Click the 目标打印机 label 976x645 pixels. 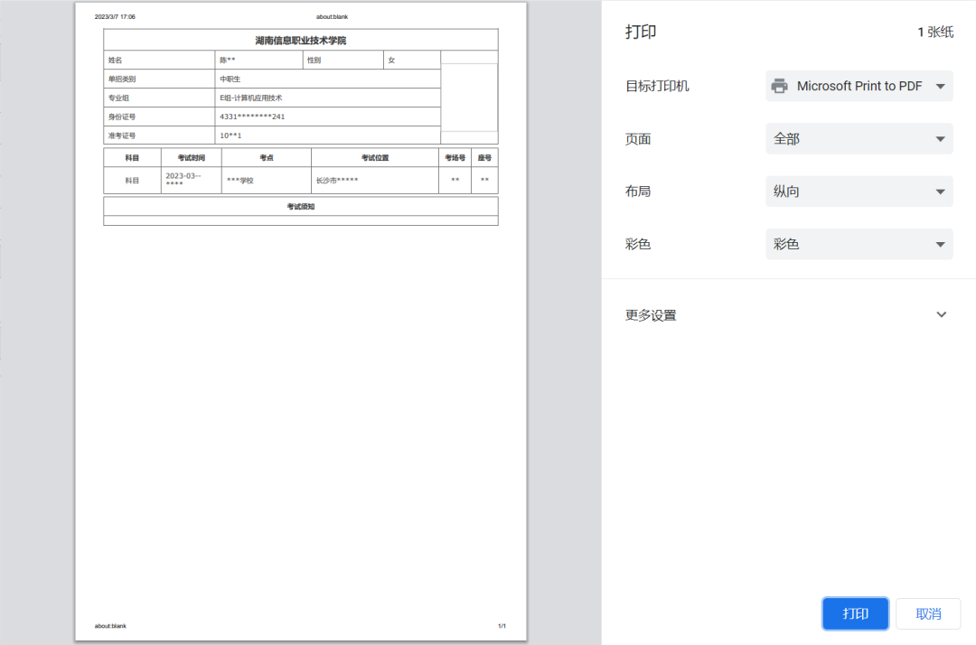(x=657, y=87)
